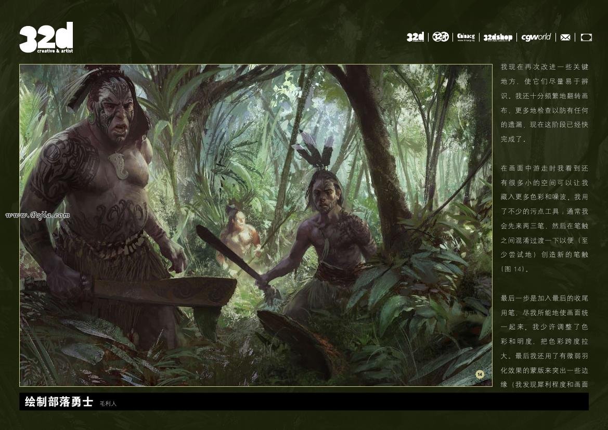This screenshot has width=608, height=430.
Task: Click the paragraph beginning 最后一步是加入
Action: click(545, 341)
